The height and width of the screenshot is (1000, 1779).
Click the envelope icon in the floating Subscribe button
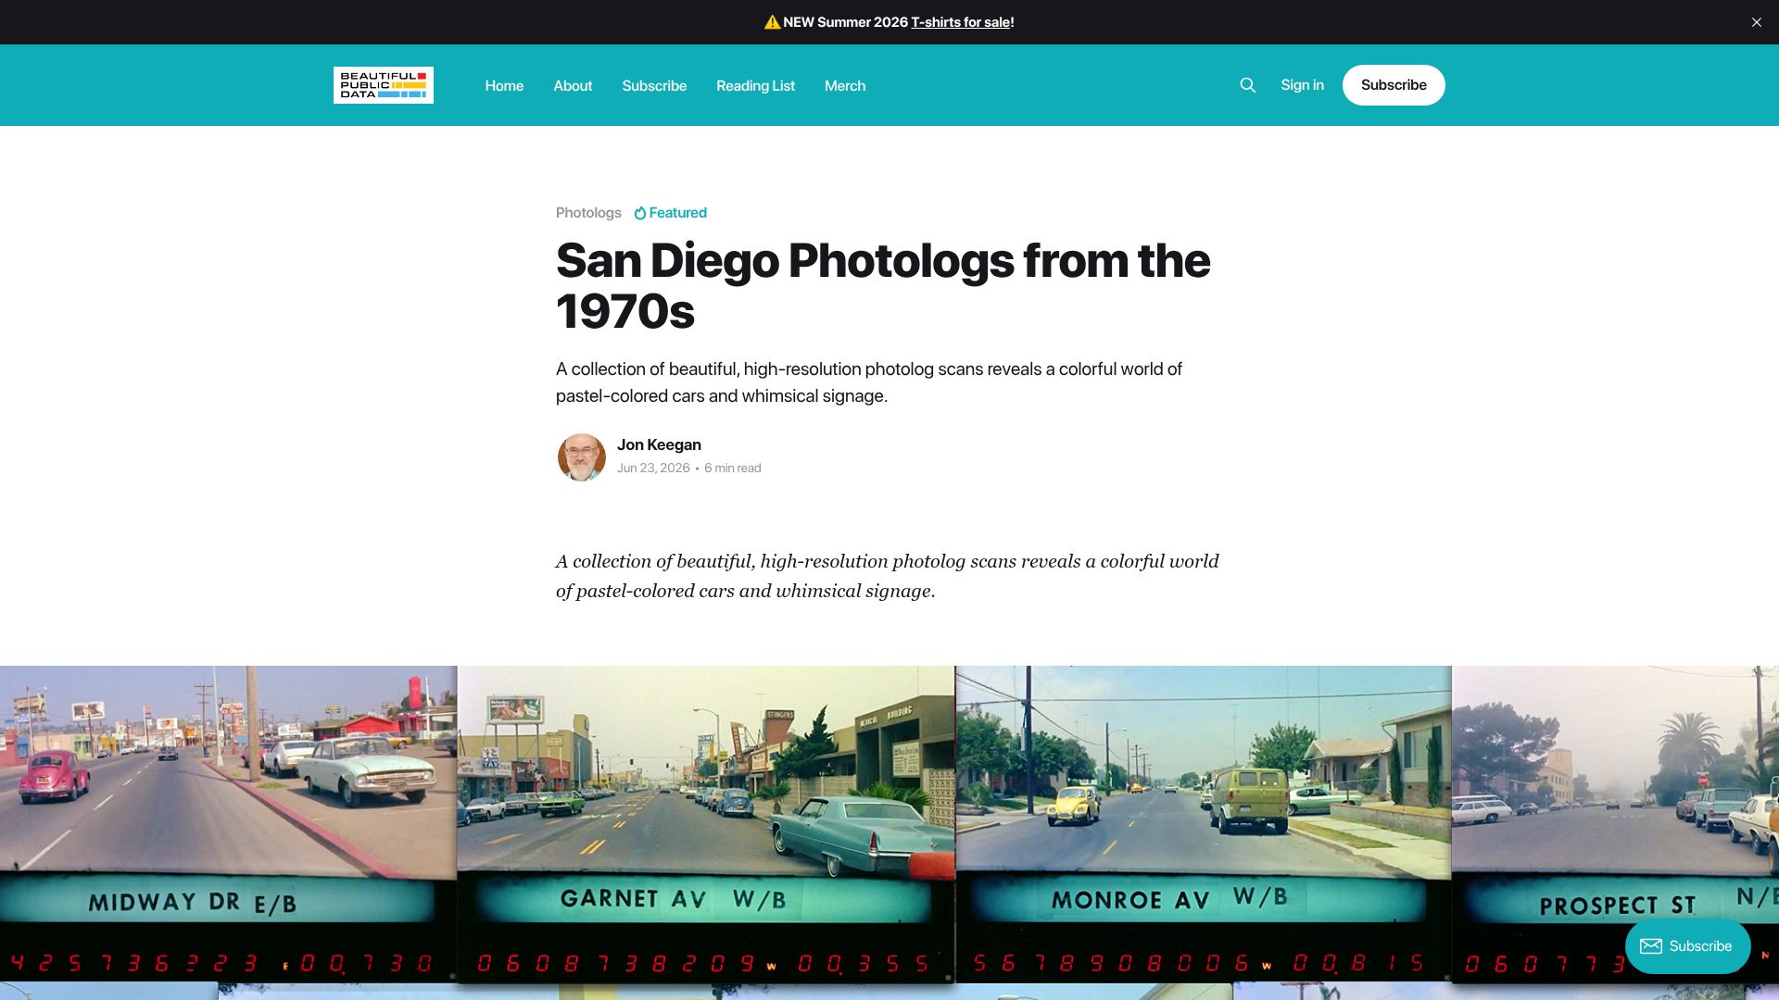(x=1650, y=946)
